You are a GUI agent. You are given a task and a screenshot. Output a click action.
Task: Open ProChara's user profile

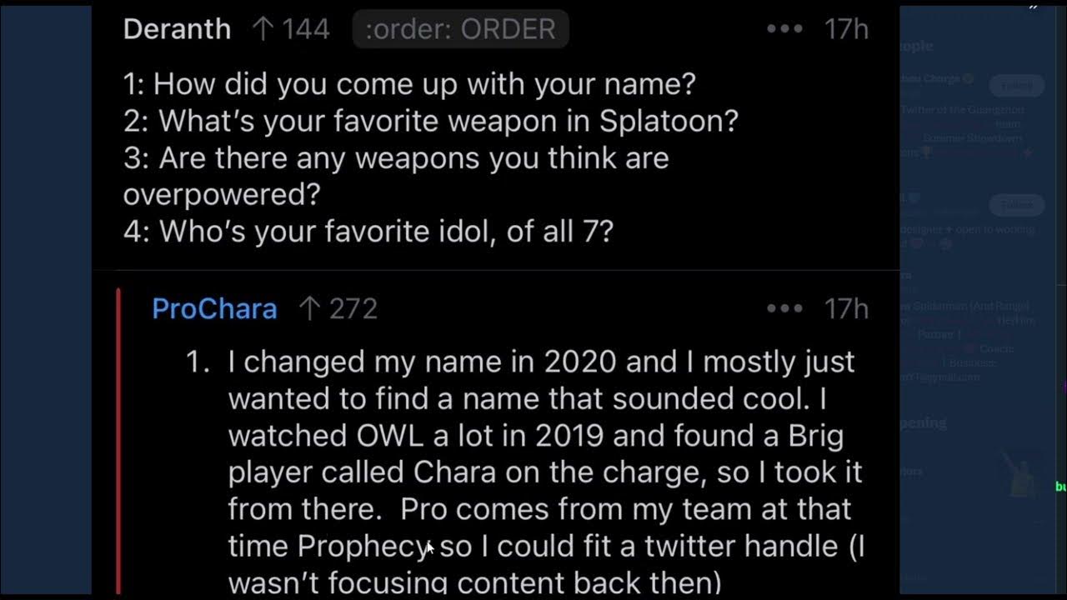coord(214,309)
